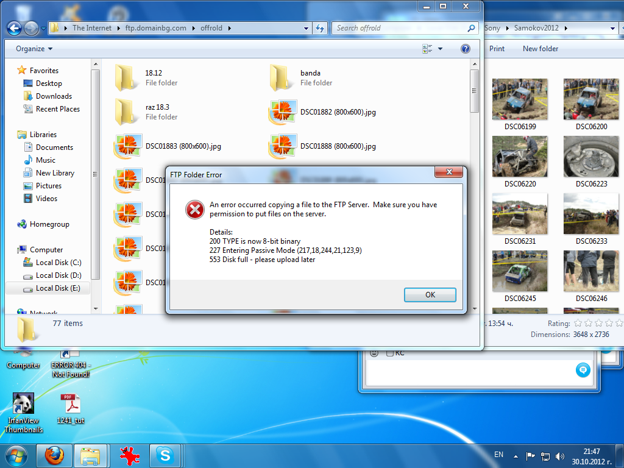Click the change view icon
Image resolution: width=624 pixels, height=468 pixels.
(x=427, y=49)
